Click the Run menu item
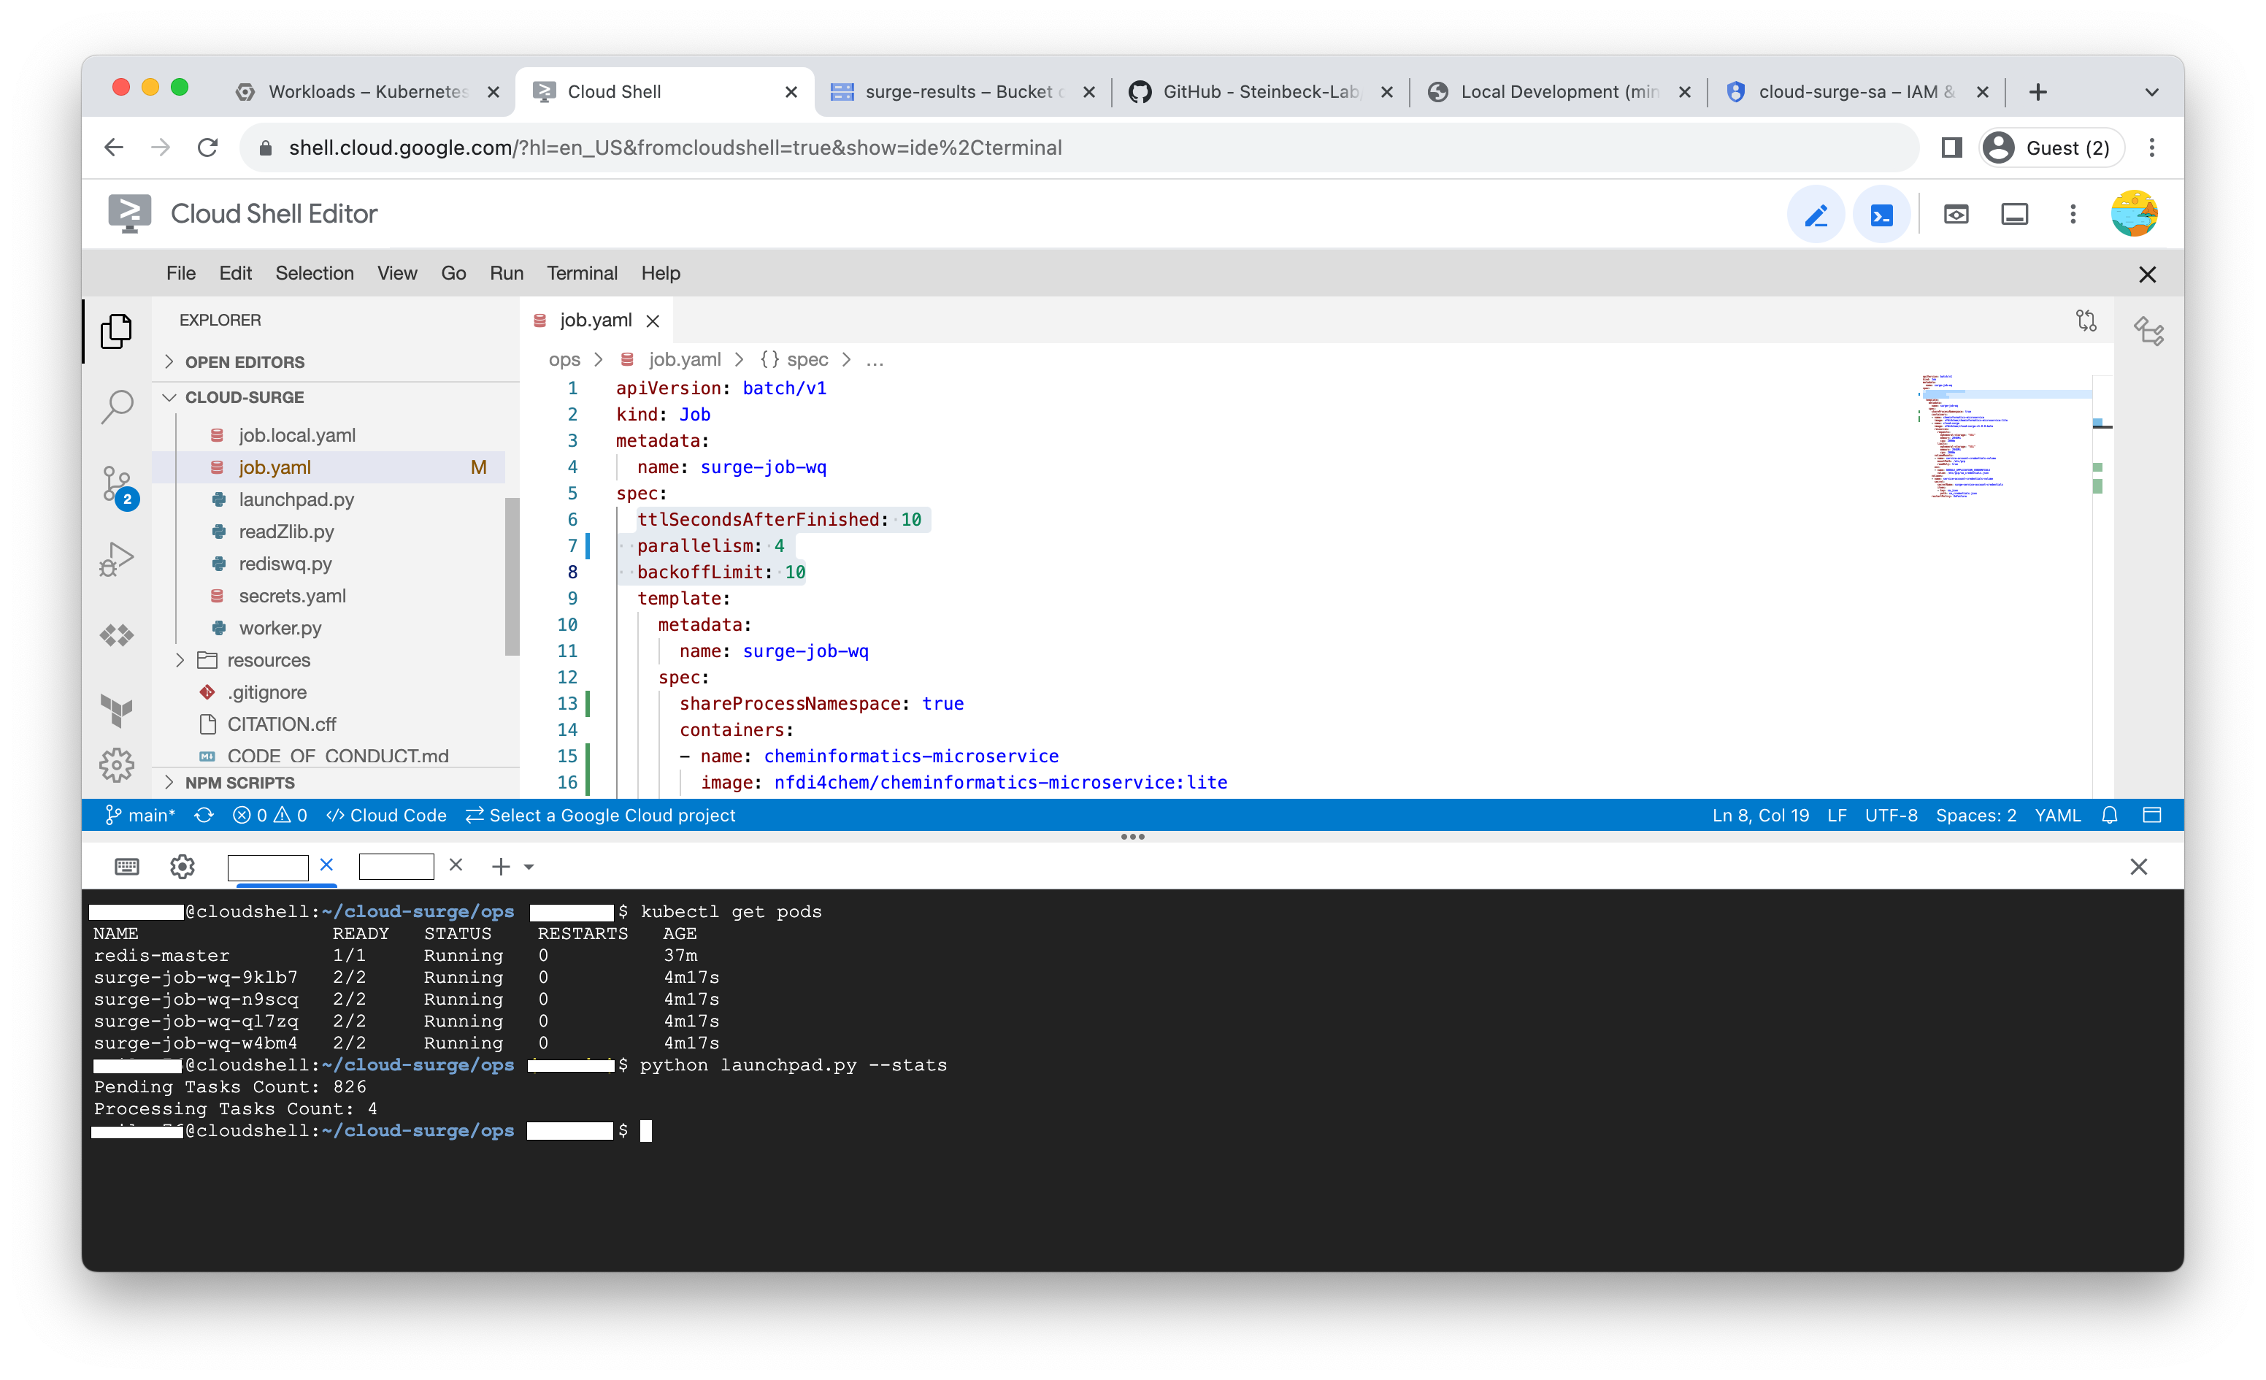The height and width of the screenshot is (1380, 2266). tap(505, 272)
